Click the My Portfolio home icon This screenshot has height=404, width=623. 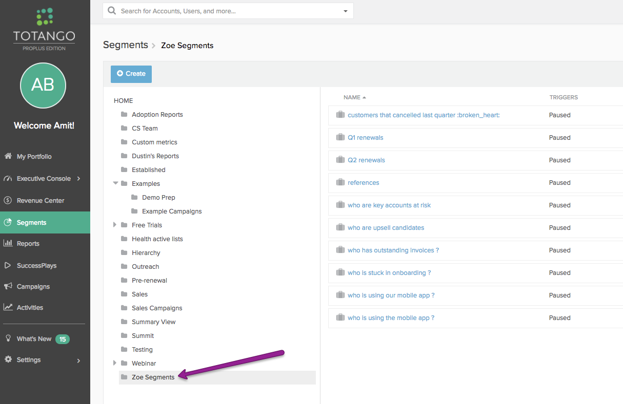click(x=8, y=156)
